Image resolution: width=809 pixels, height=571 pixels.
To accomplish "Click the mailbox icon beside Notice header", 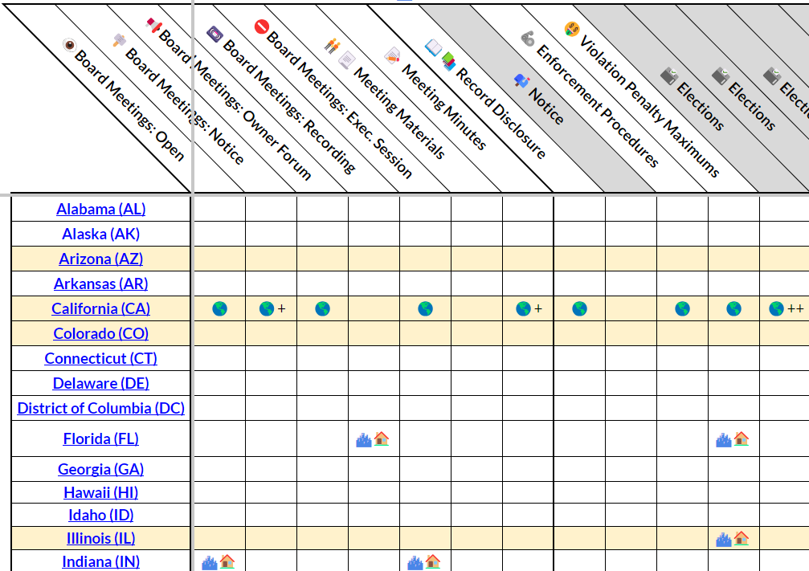I will (521, 80).
